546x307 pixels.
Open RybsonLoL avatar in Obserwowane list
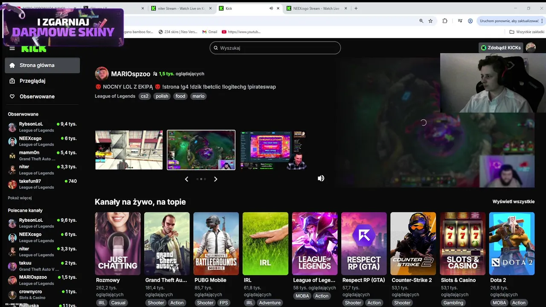tap(12, 127)
